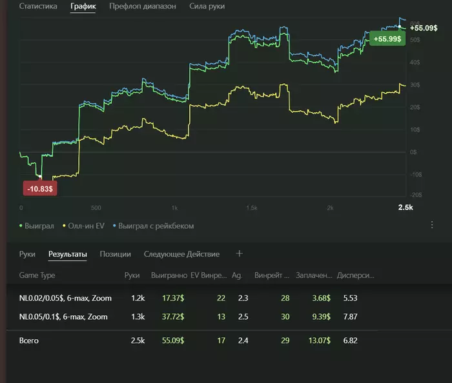The width and height of the screenshot is (452, 383).
Task: Sort by Выигранно column header
Action: (169, 275)
